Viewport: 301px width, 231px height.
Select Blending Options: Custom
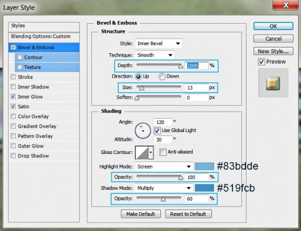[41, 36]
